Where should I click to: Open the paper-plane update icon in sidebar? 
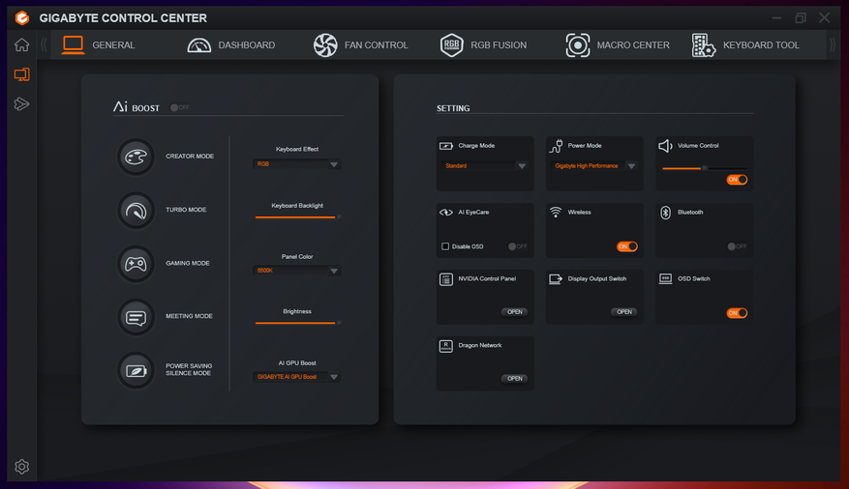coord(21,103)
